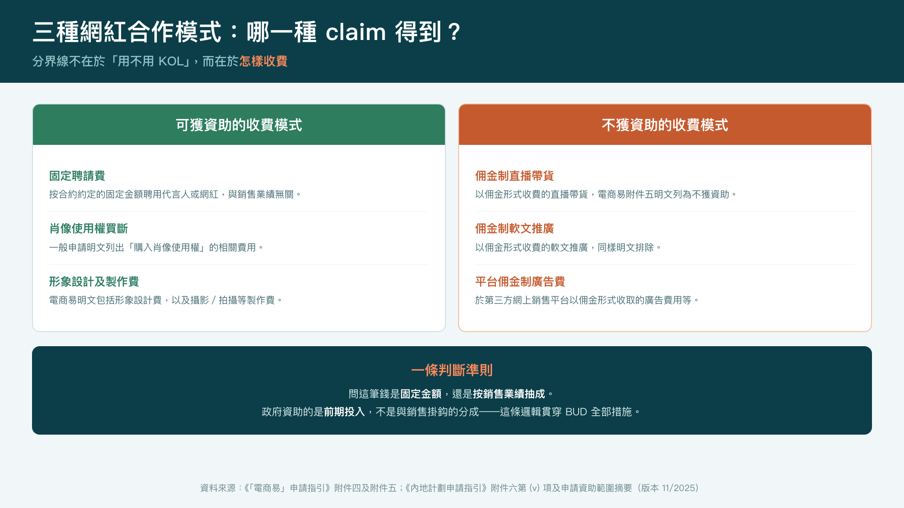This screenshot has width=904, height=508.
Task: Click the source footnote 資料來源
Action: click(x=451, y=488)
